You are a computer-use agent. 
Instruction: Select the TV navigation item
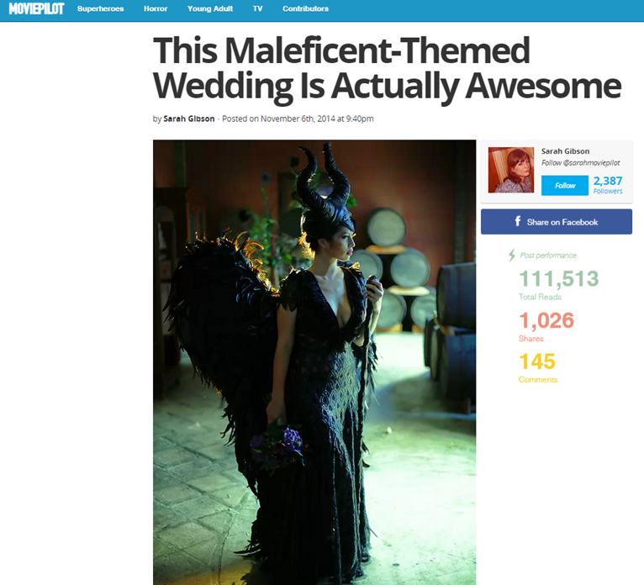257,8
